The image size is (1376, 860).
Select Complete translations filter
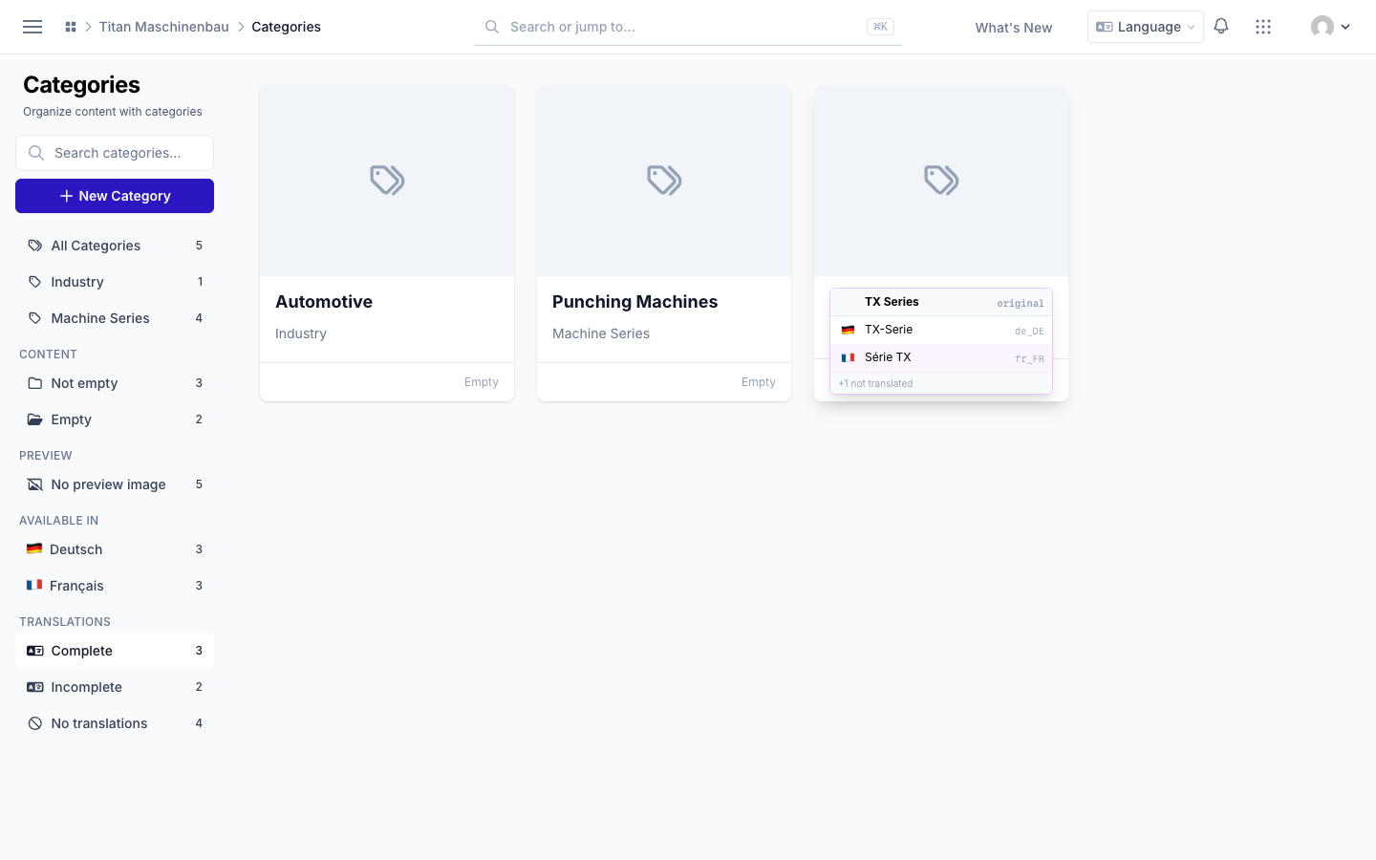pyautogui.click(x=115, y=651)
